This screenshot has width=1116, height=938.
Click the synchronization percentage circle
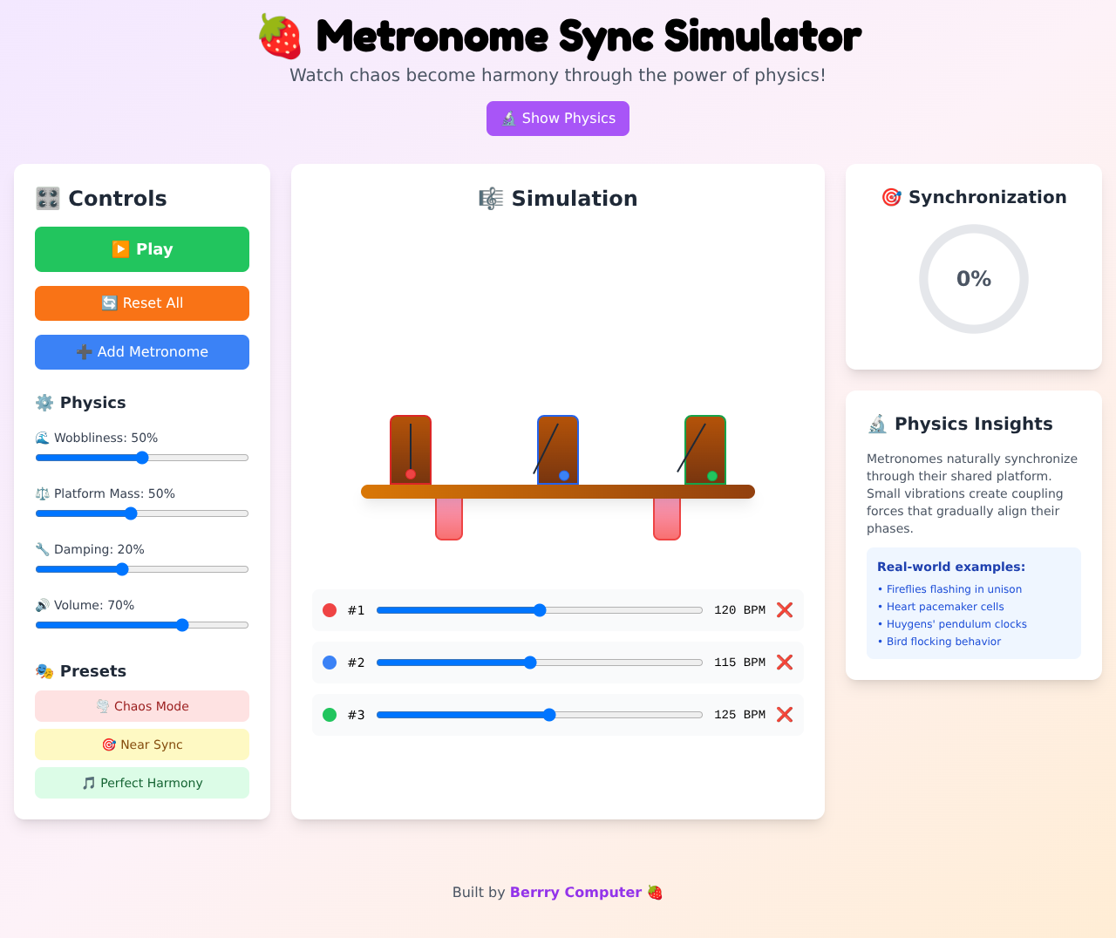click(x=973, y=279)
